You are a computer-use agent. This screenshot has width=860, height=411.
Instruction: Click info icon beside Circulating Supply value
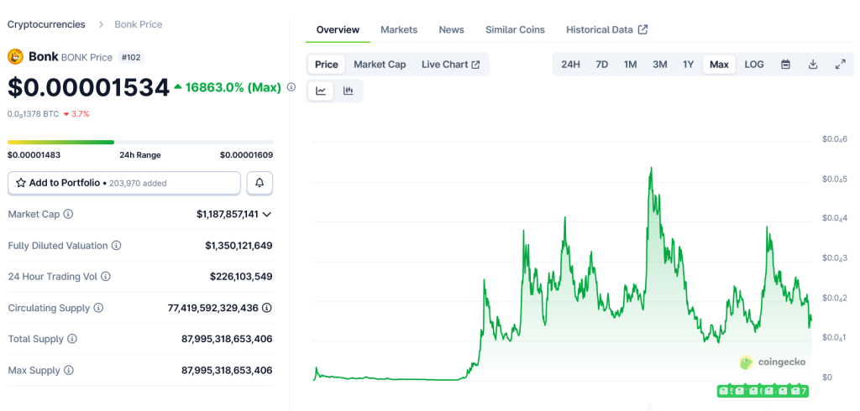pyautogui.click(x=266, y=308)
